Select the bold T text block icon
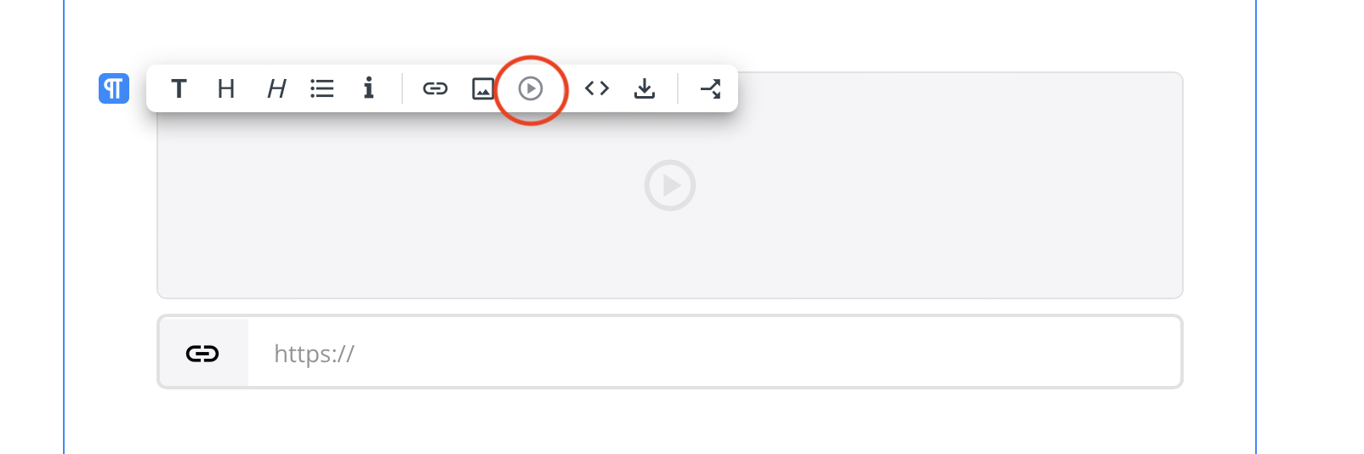 click(179, 88)
